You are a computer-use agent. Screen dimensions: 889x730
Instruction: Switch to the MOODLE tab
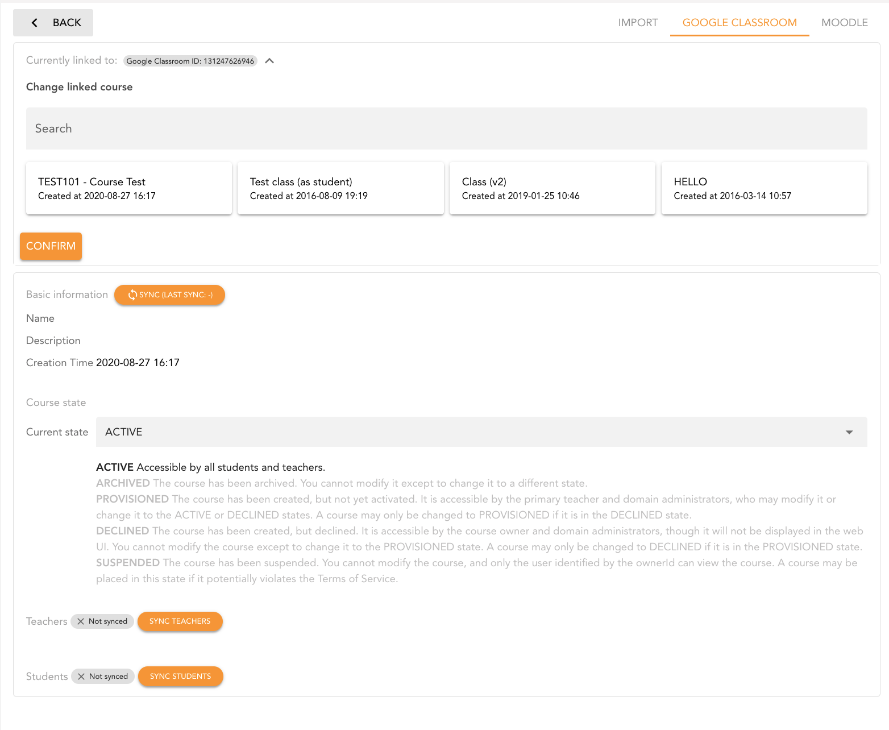pos(844,23)
